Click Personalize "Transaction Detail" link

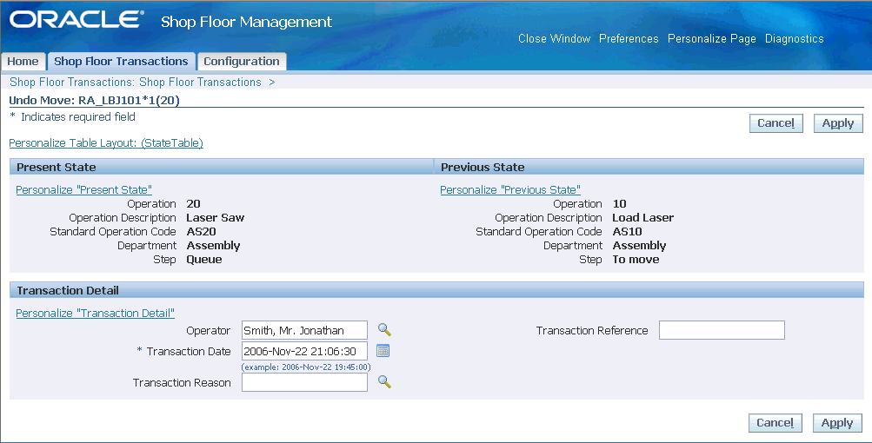click(x=95, y=313)
